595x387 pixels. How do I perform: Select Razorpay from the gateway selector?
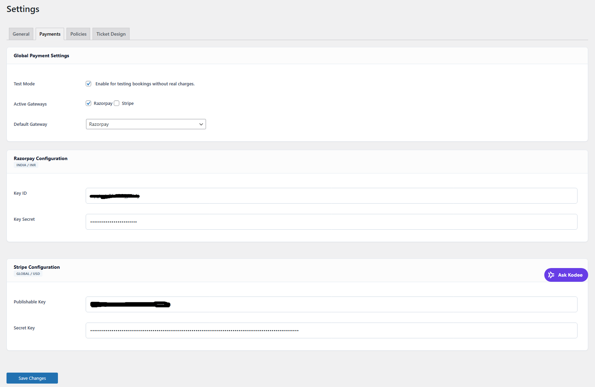click(146, 124)
